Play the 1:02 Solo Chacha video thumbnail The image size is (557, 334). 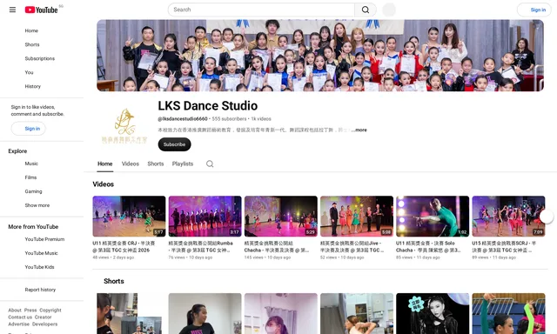(433, 217)
